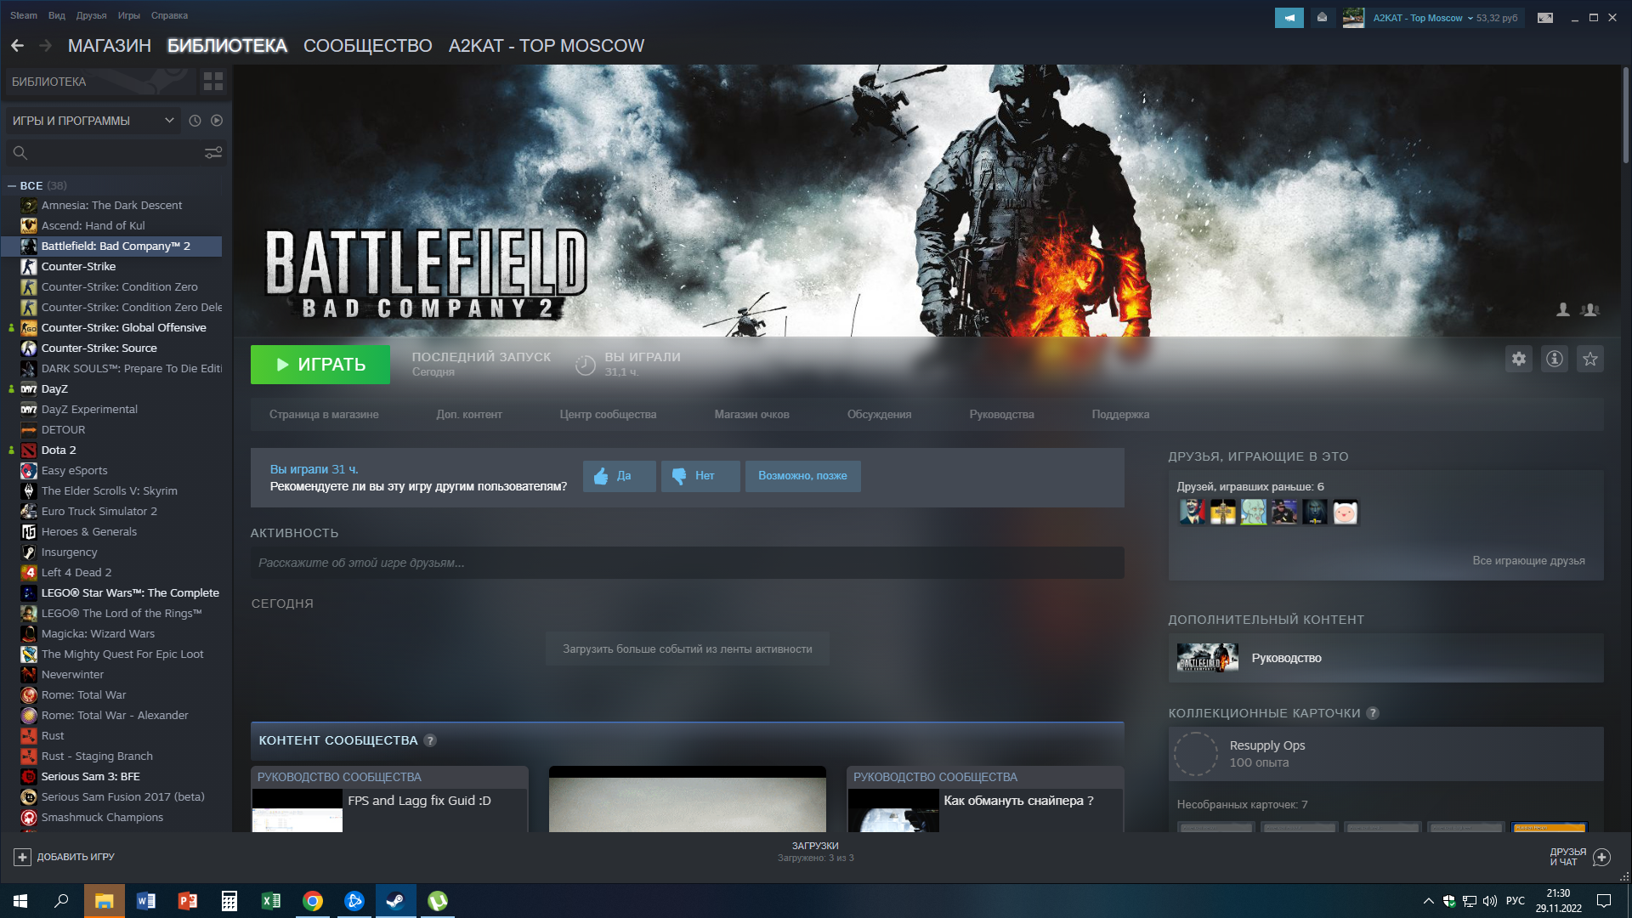Launch game with ИГРАТЬ button
This screenshot has height=918, width=1632.
[x=320, y=365]
